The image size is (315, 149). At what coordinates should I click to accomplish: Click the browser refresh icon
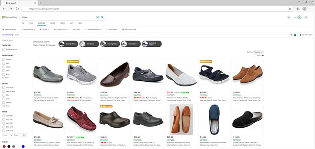17,9
